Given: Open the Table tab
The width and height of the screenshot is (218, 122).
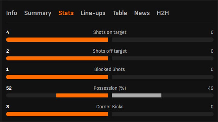Looking at the screenshot, I should pyautogui.click(x=120, y=13).
